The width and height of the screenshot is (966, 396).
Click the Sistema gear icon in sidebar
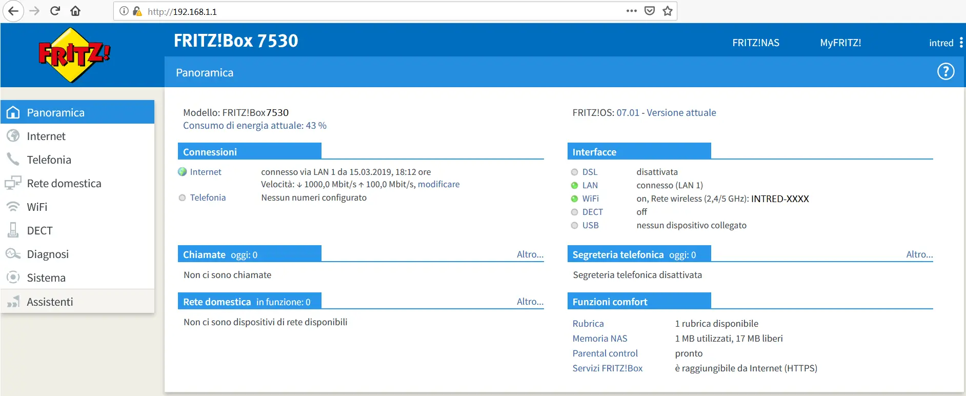pyautogui.click(x=13, y=278)
